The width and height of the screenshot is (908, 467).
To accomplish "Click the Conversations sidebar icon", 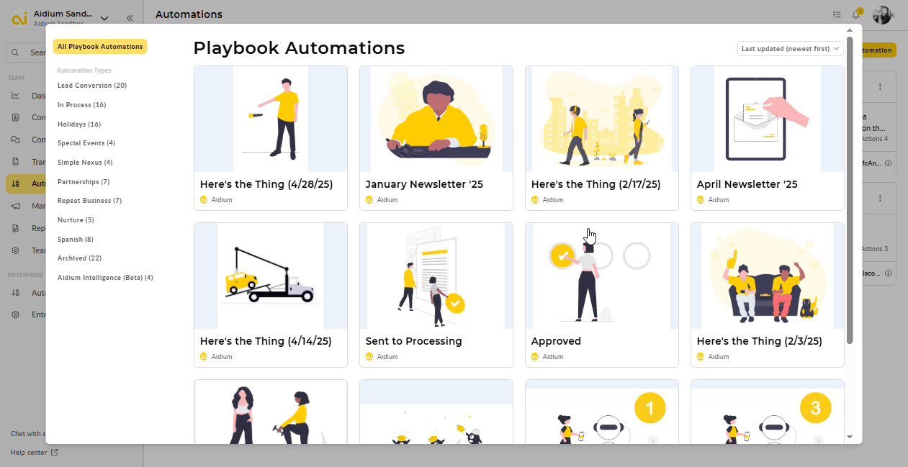I will pyautogui.click(x=15, y=140).
